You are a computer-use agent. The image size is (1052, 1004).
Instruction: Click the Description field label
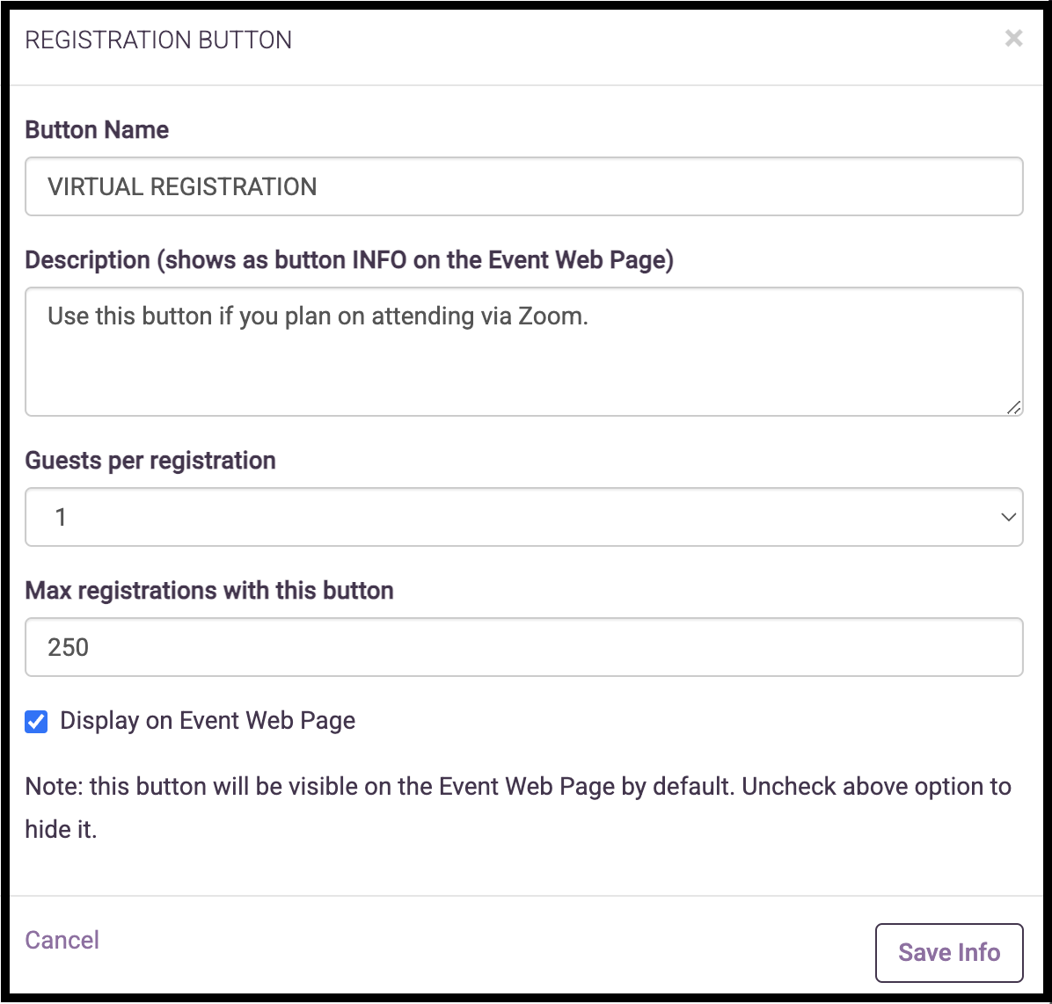[349, 260]
